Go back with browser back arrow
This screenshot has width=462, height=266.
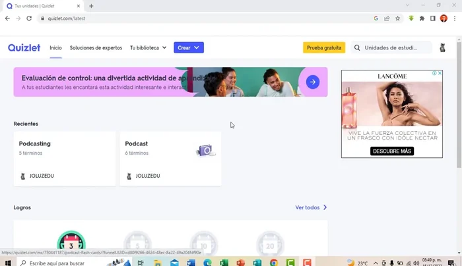(x=7, y=18)
